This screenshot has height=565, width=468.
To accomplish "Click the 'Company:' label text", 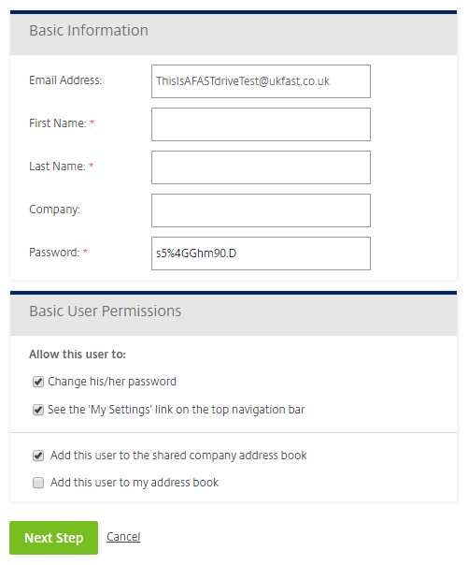I will click(55, 210).
